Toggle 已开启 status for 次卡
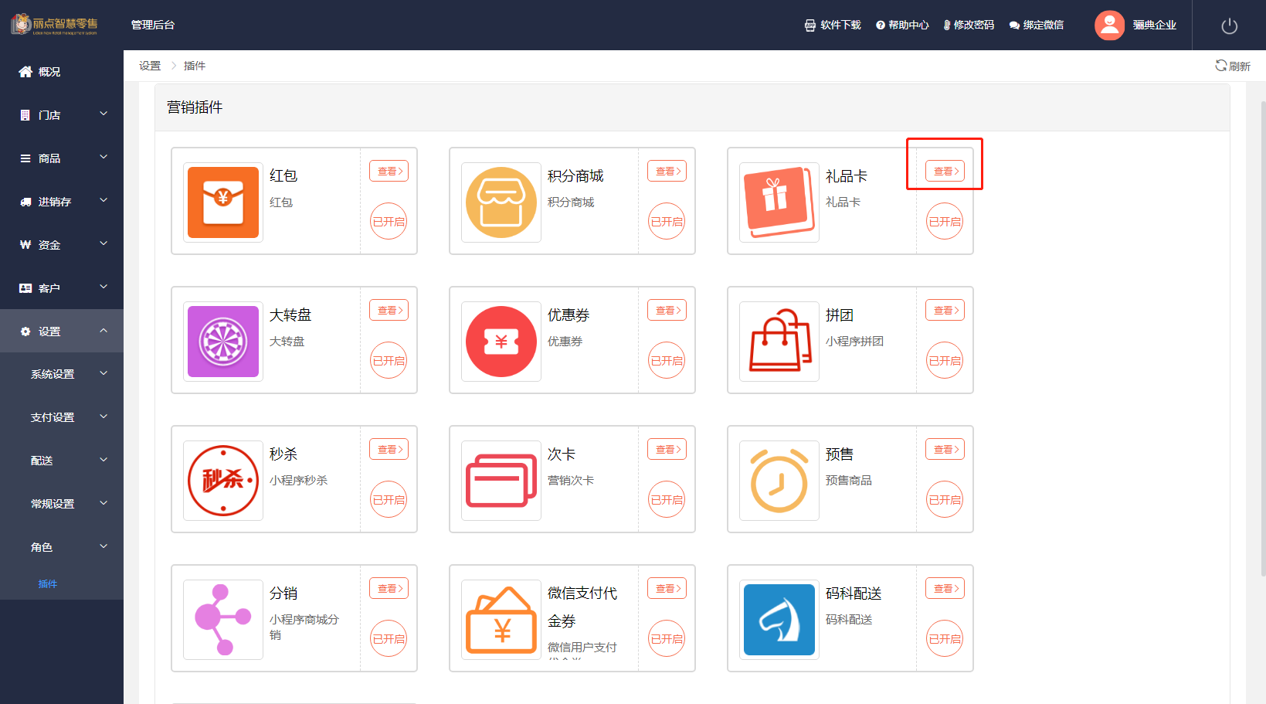 point(667,500)
